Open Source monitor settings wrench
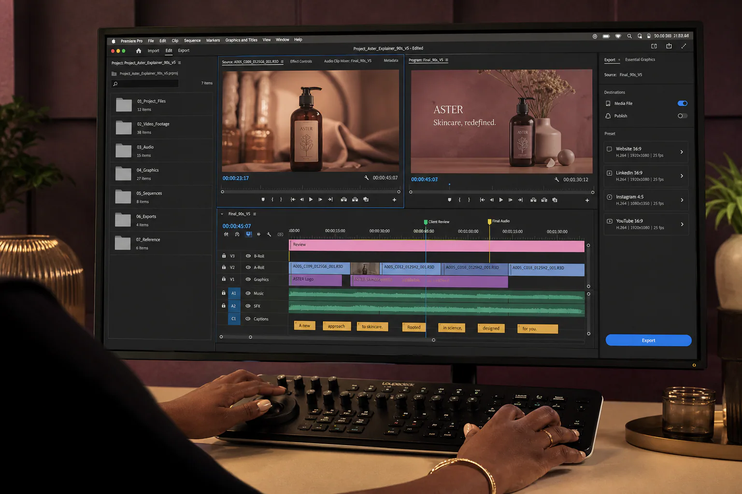This screenshot has height=494, width=742. [367, 178]
